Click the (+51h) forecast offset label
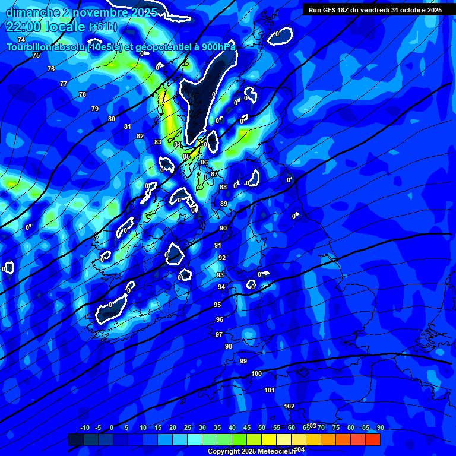The width and height of the screenshot is (456, 456). [x=103, y=27]
